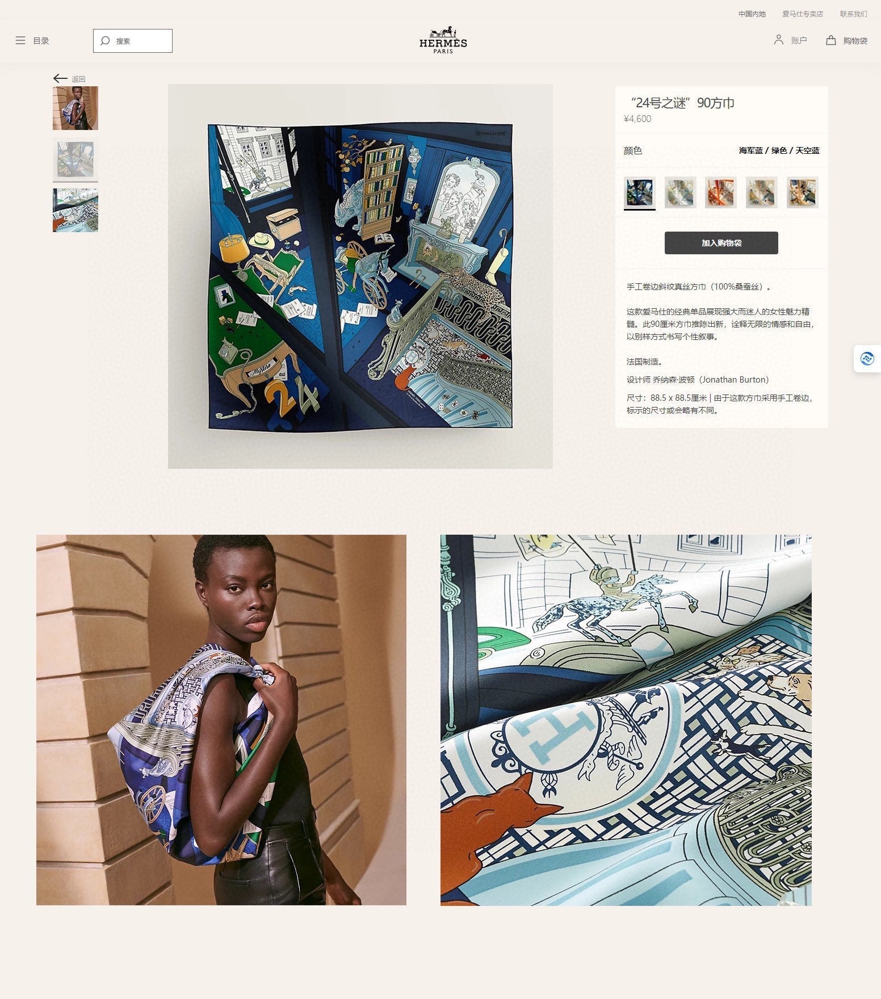881x999 pixels.
Task: Open the 中国内地 region link
Action: point(752,14)
